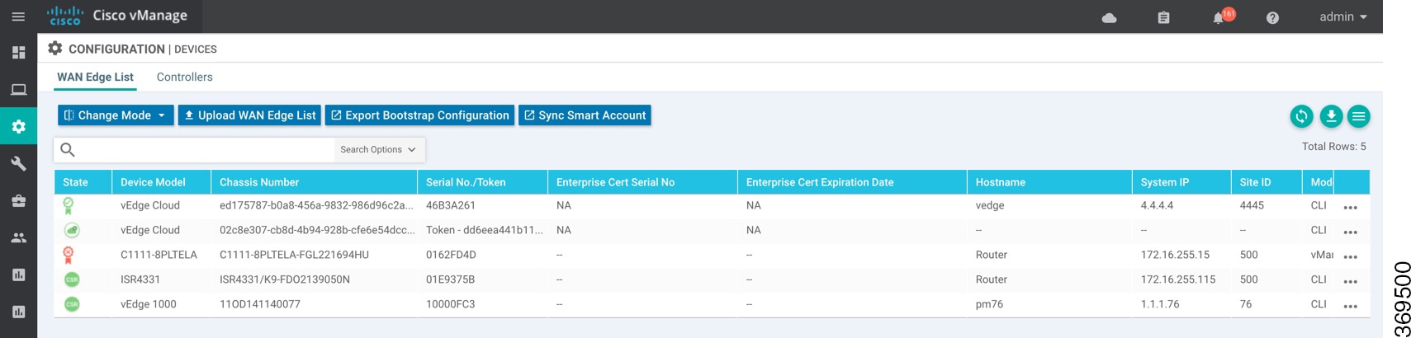Image resolution: width=1411 pixels, height=338 pixels.
Task: Open more actions for ISR4331 row
Action: pyautogui.click(x=1351, y=281)
